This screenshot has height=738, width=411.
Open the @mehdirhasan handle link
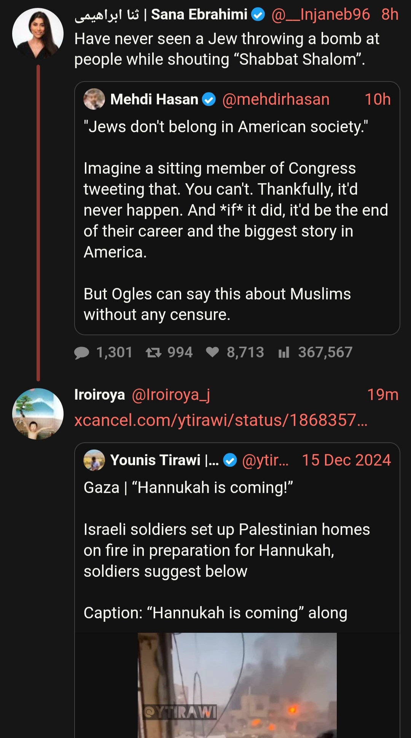276,99
